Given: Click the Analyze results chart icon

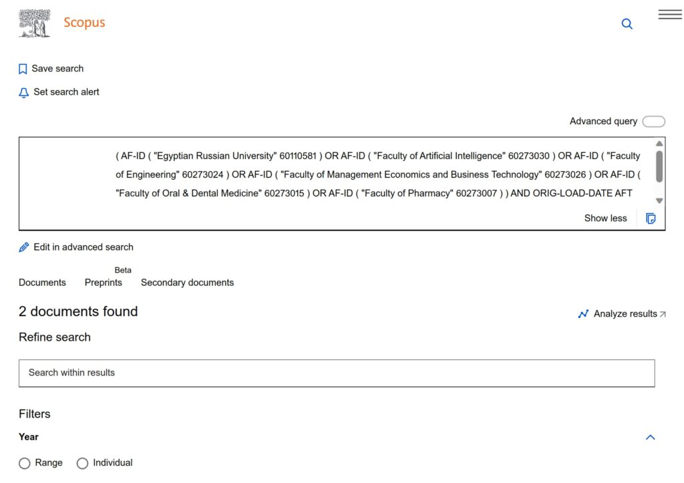Looking at the screenshot, I should coord(583,314).
